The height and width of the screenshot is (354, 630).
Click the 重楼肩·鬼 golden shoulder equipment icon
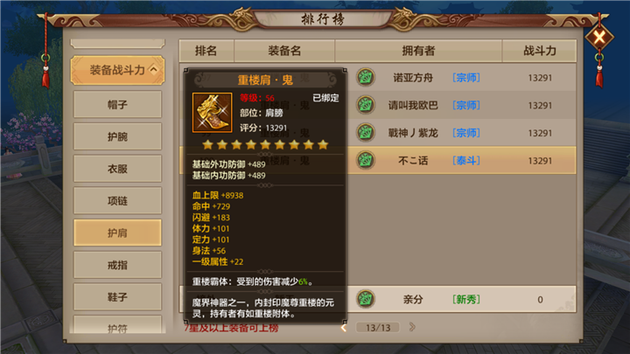212,113
